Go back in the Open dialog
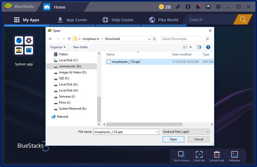The height and width of the screenshot is (167, 257). pyautogui.click(x=51, y=39)
